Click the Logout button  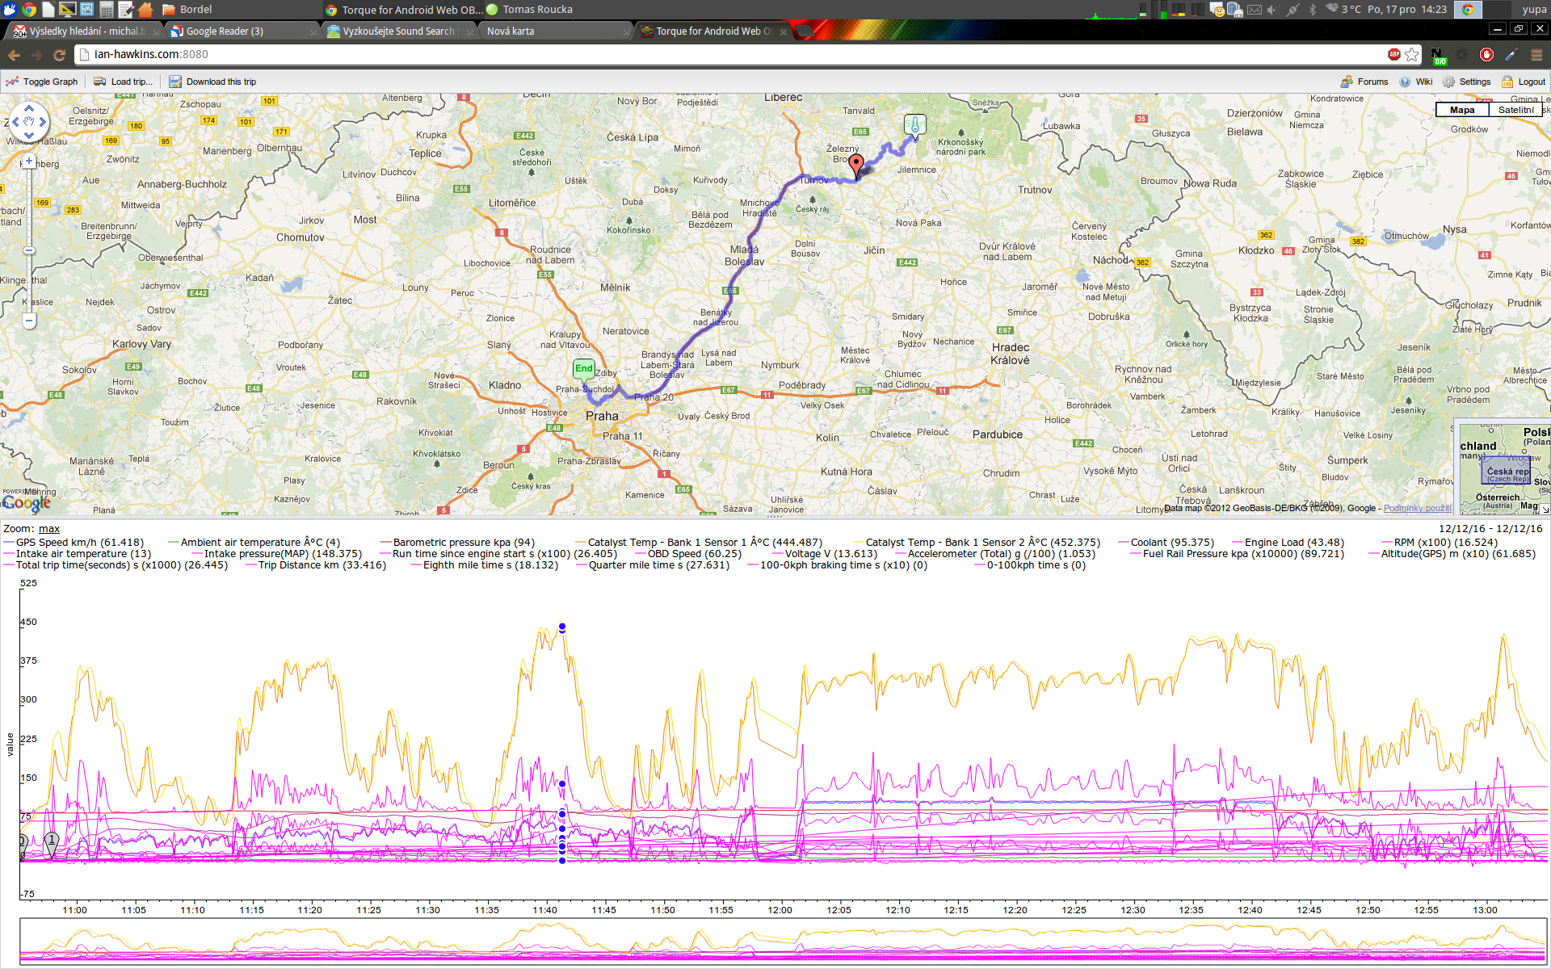1524,82
